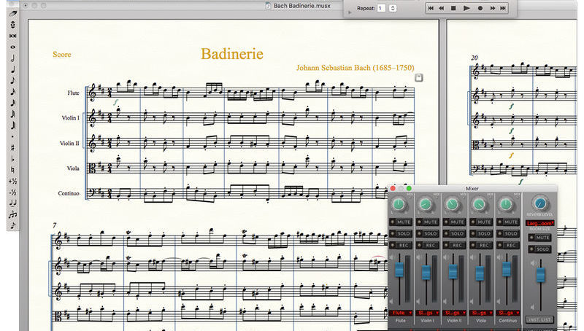Select the Repitch tool in the palette
This screenshot has width=584, height=331.
click(12, 25)
